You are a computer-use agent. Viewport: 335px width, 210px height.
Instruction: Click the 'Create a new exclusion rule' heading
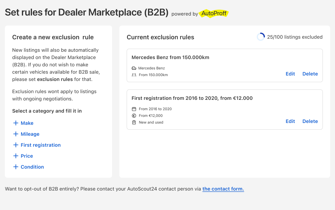[x=53, y=37]
